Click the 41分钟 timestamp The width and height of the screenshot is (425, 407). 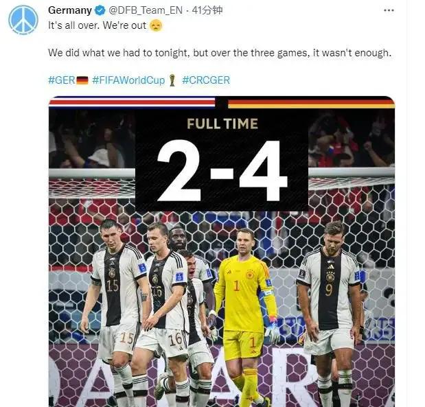pyautogui.click(x=207, y=10)
